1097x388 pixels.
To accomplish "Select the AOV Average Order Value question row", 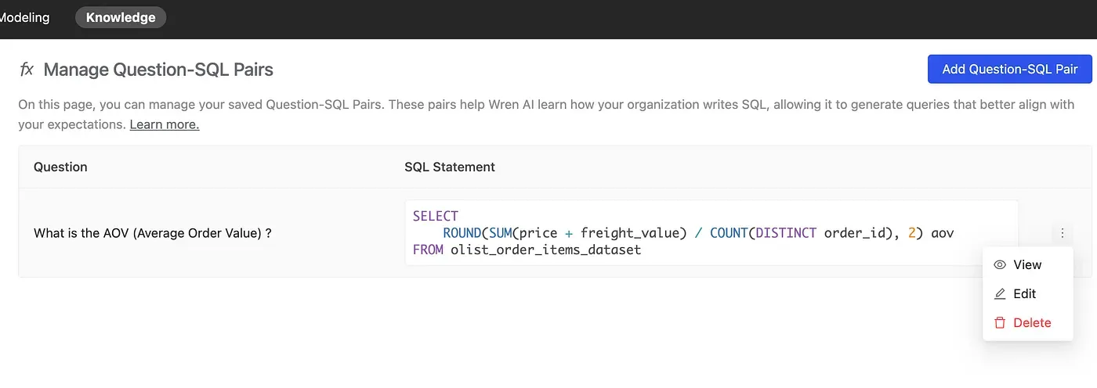I will pos(152,233).
